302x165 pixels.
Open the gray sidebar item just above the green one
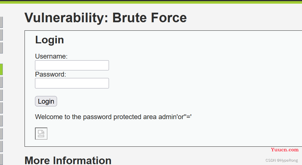1,48
